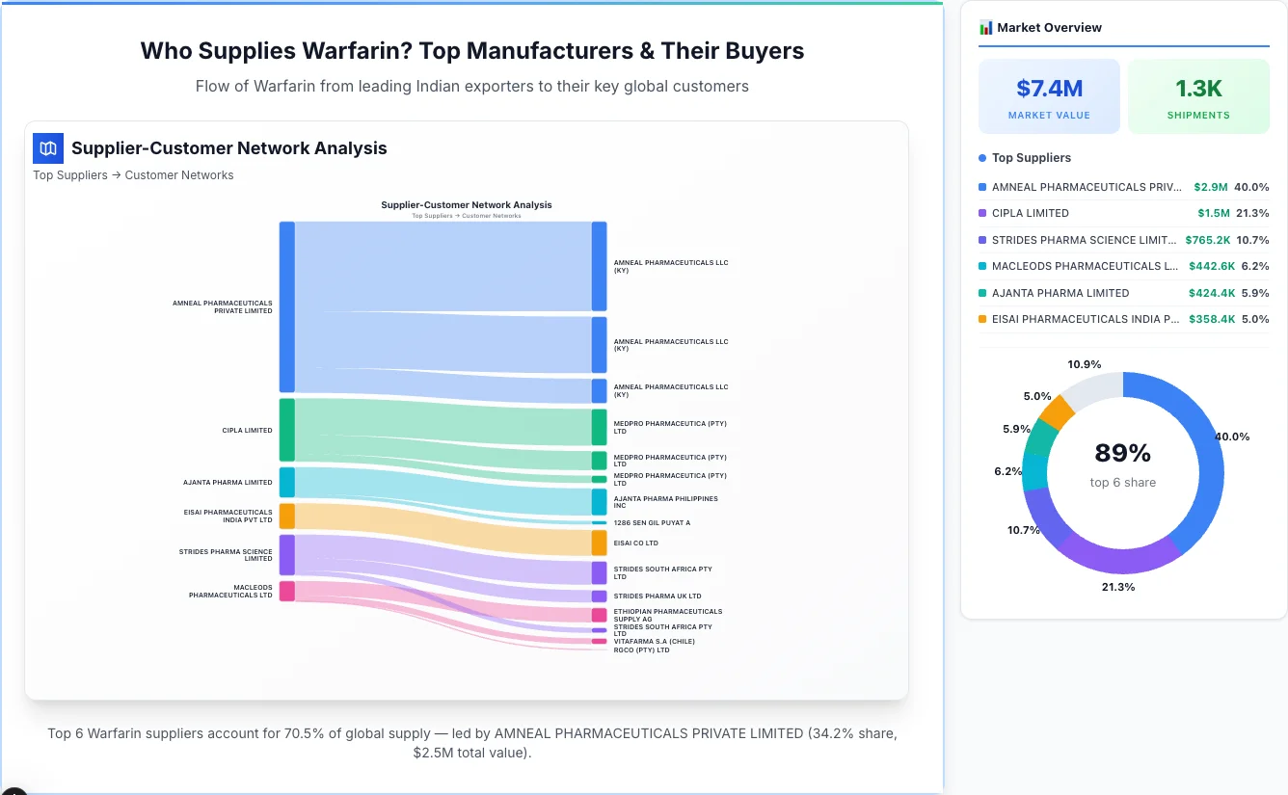This screenshot has height=795, width=1288.
Task: Click the green square marker for AJANTA PHARMA LIMITED
Action: point(982,293)
